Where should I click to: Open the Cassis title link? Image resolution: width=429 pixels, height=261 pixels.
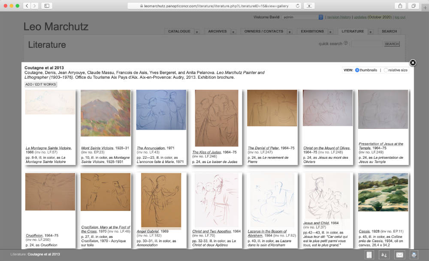(x=364, y=231)
